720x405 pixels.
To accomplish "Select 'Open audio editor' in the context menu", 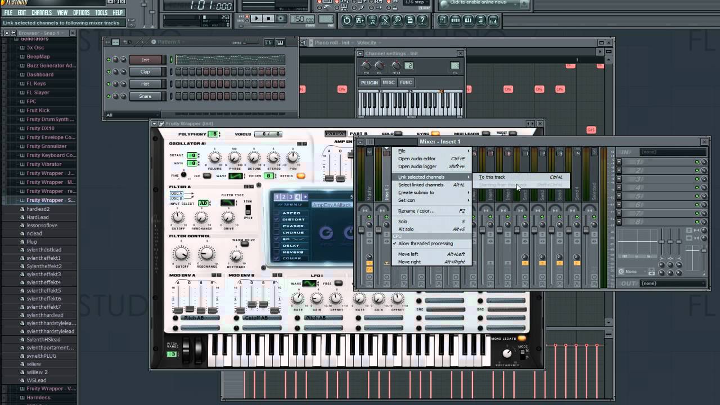I will [431, 159].
